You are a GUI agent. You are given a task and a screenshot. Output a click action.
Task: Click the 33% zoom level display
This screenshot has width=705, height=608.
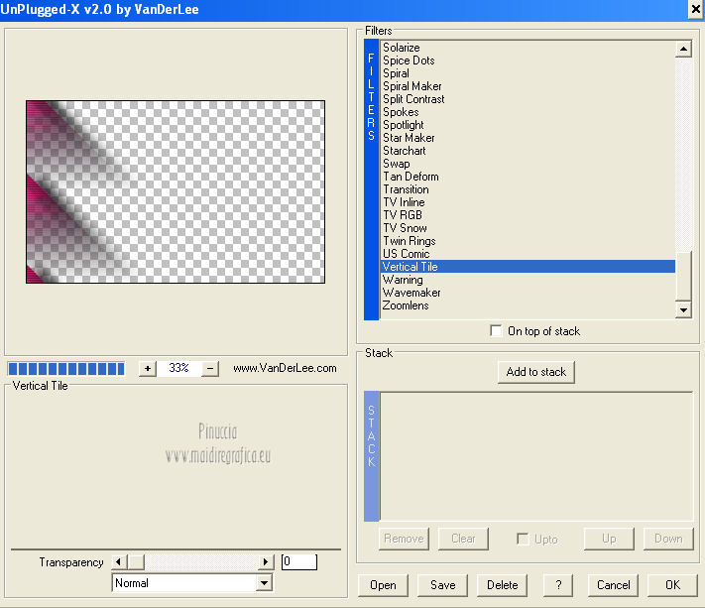click(x=178, y=368)
